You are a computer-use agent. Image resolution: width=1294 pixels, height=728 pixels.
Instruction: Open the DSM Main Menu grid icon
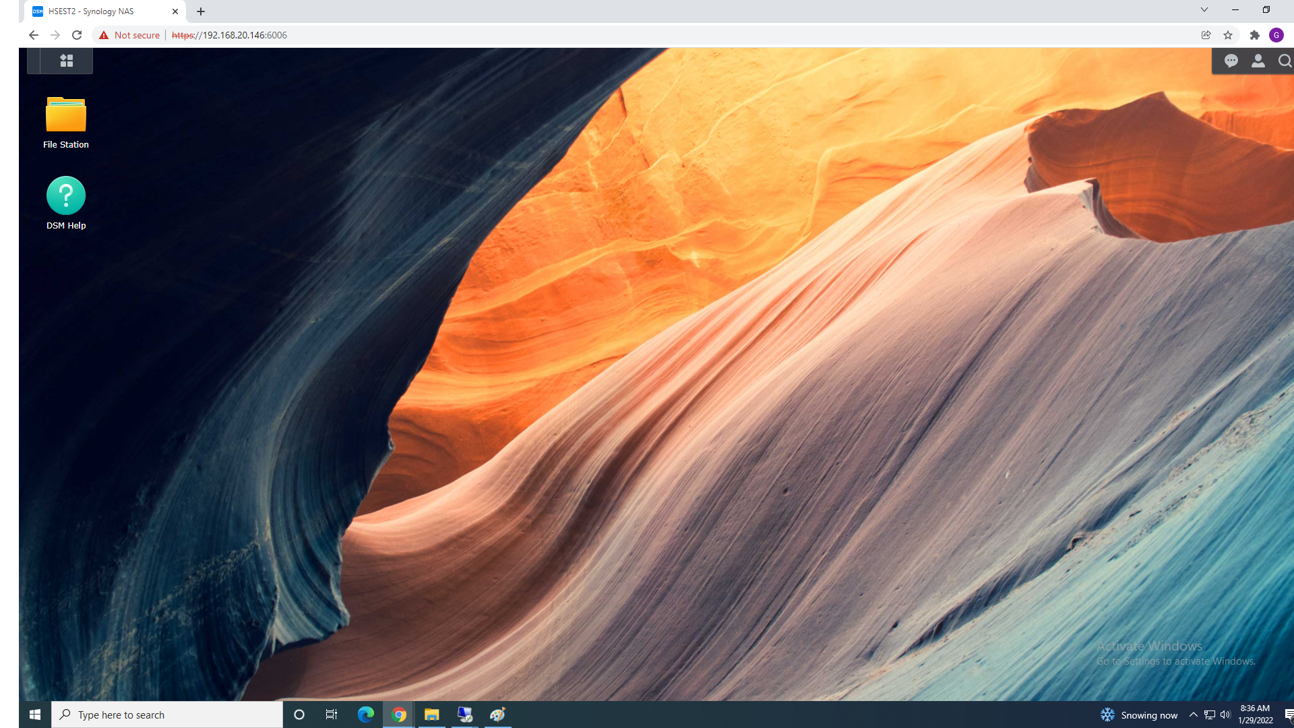pos(66,61)
